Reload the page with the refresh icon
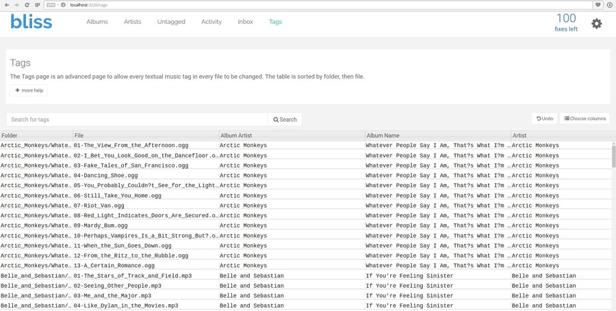 (27, 5)
